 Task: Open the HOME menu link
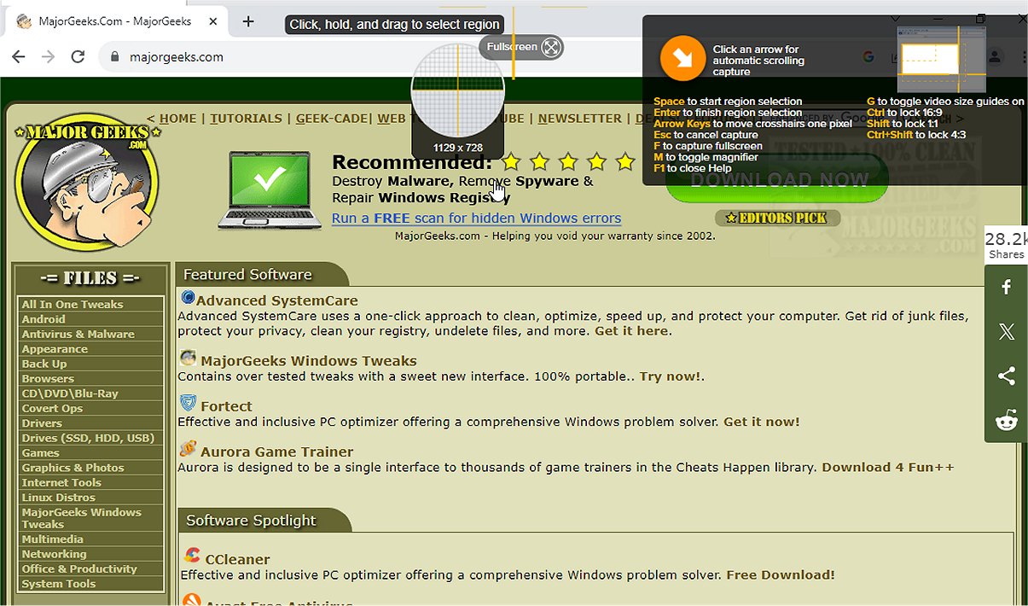(x=177, y=119)
